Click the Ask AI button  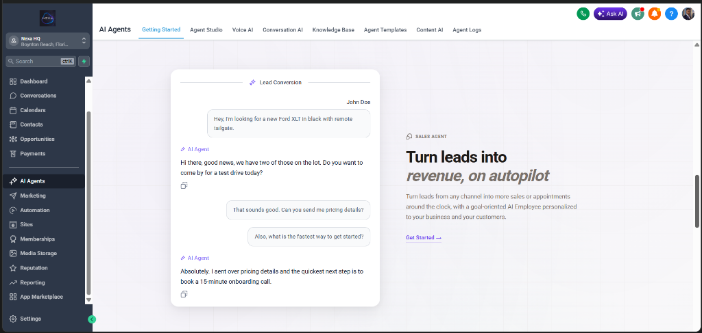(610, 14)
